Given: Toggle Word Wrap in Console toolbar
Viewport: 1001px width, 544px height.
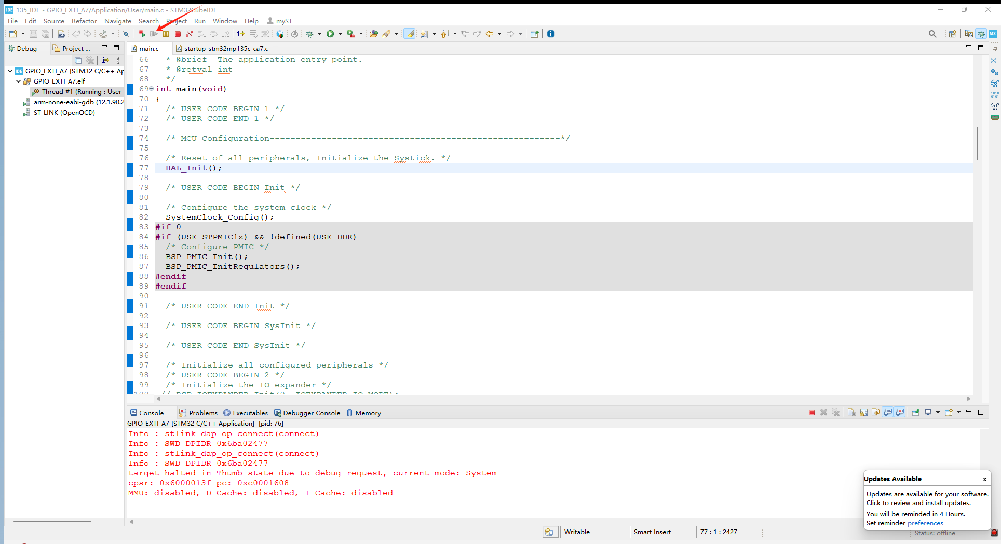Looking at the screenshot, I should tap(876, 413).
